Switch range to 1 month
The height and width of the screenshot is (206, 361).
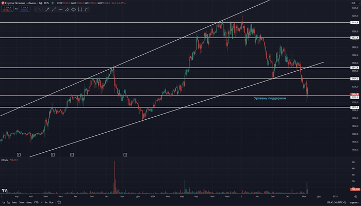point(14,202)
